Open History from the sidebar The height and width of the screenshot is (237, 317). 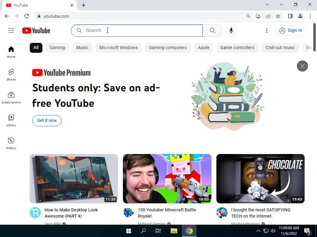11,143
